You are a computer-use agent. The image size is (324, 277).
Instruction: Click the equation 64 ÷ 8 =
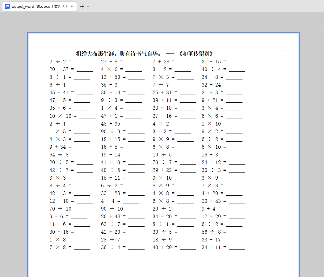tap(61, 155)
